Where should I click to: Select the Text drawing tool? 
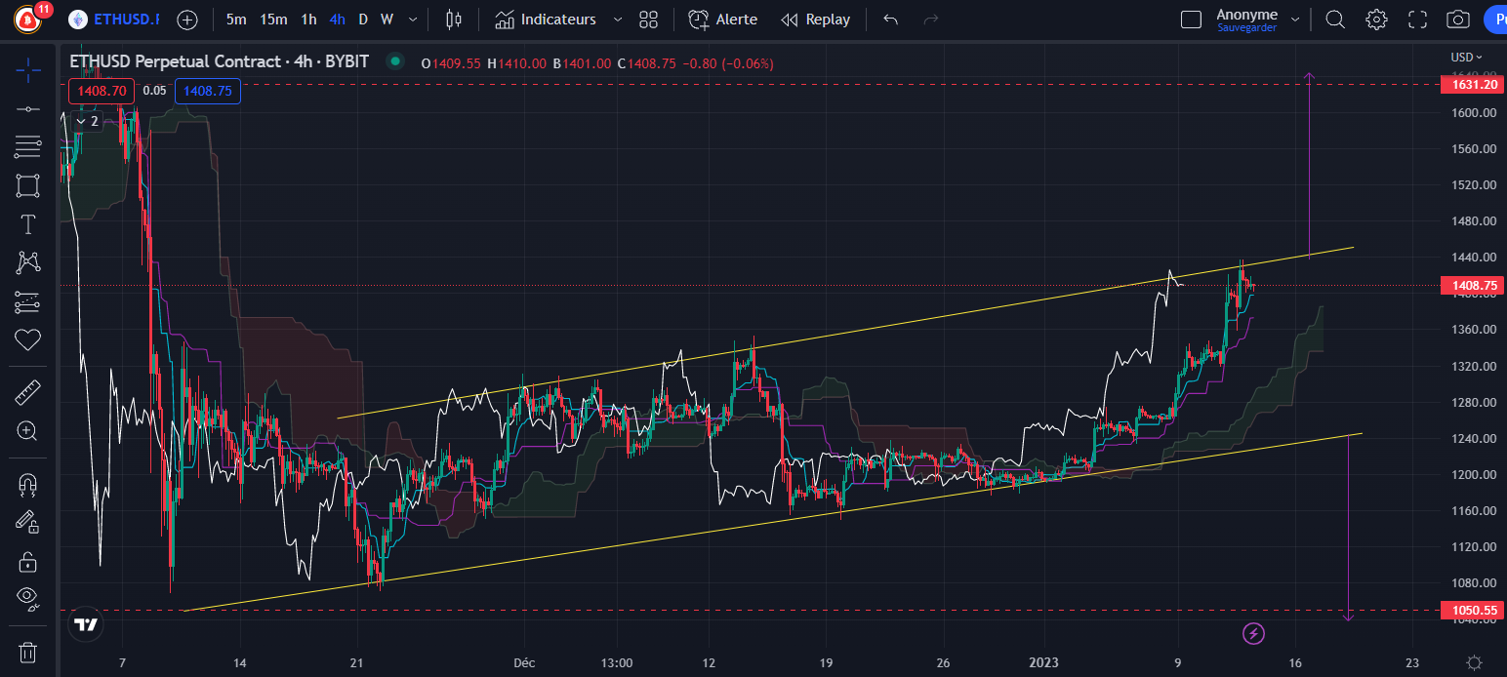(27, 224)
